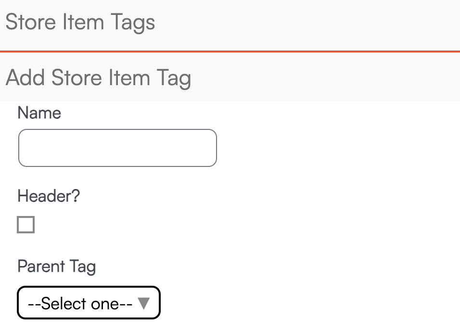
Task: Click the 'Name' field label
Action: point(39,113)
